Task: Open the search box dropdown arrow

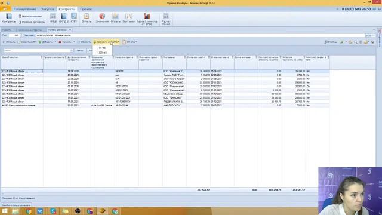Action: pyautogui.click(x=72, y=50)
